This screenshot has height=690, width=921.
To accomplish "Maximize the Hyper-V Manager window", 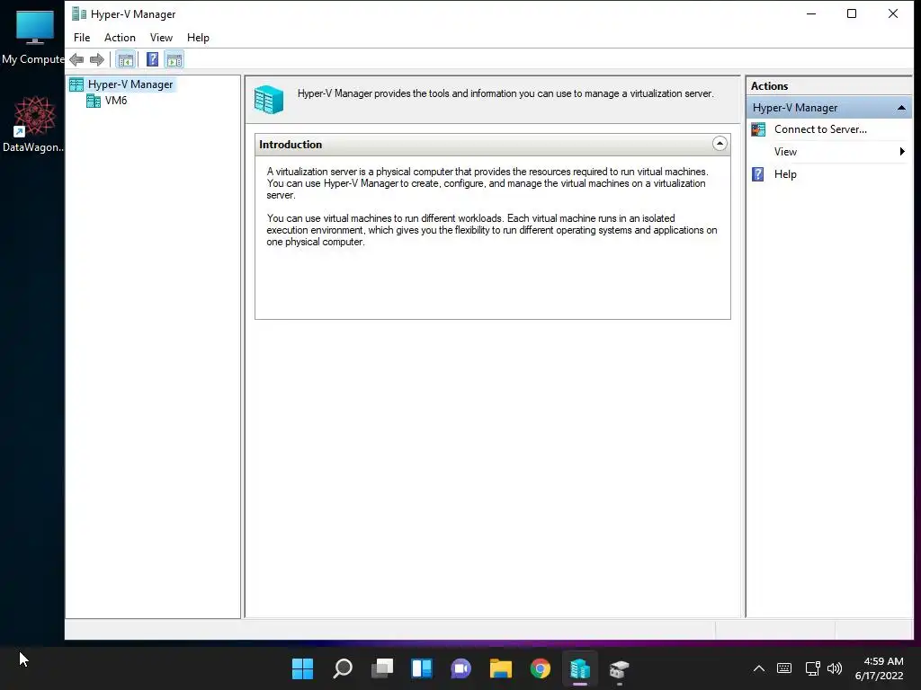I will click(852, 13).
